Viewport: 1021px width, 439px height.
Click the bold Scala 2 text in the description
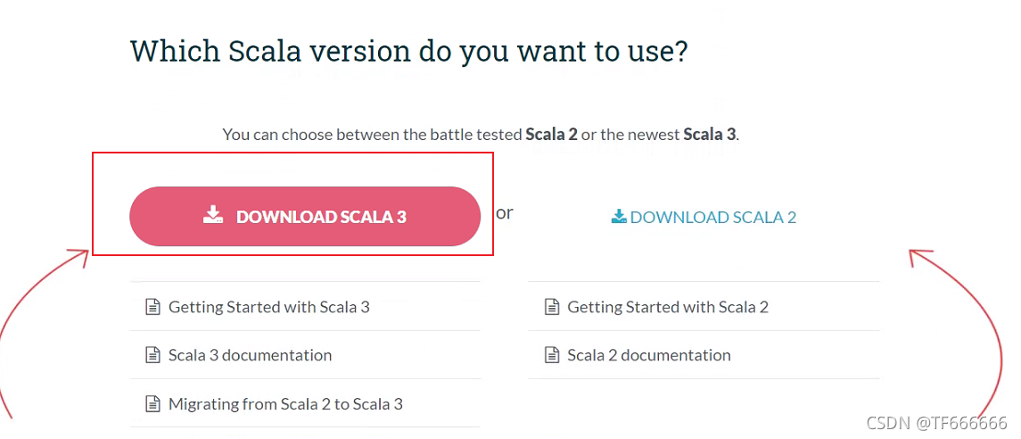[551, 135]
